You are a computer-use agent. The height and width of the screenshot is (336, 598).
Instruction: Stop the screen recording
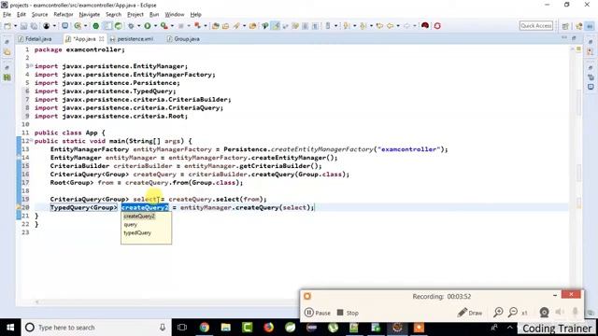click(x=348, y=313)
